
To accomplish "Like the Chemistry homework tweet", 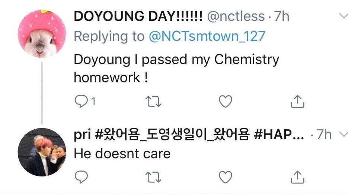I will click(x=225, y=101).
